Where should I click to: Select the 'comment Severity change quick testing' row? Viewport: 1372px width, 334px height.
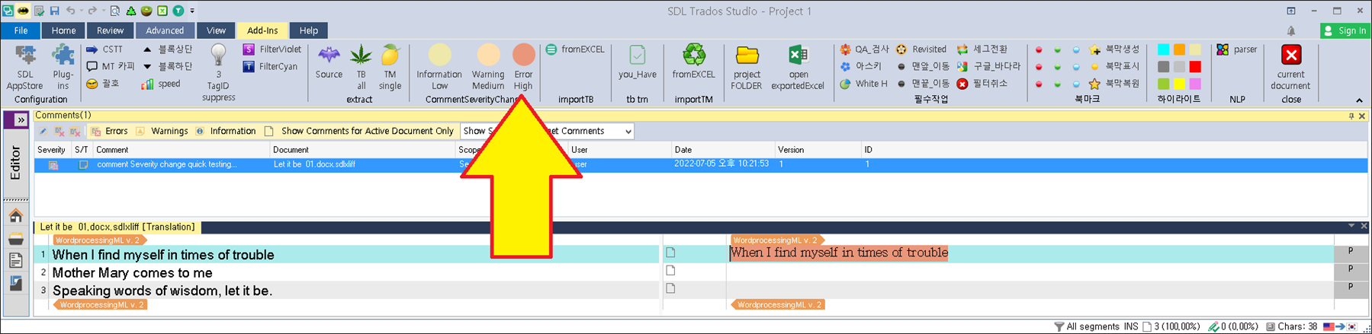click(700, 164)
